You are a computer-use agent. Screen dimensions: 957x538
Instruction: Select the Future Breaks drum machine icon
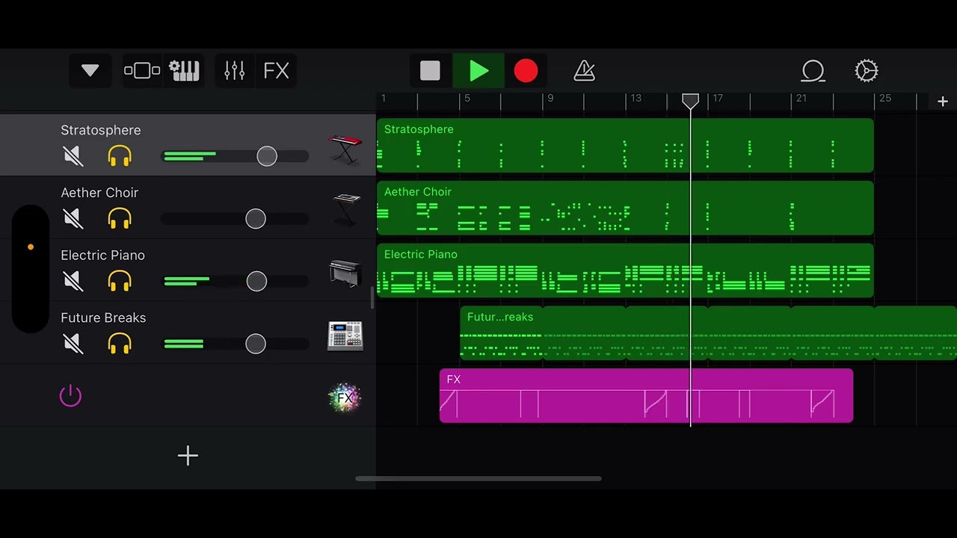pos(345,336)
